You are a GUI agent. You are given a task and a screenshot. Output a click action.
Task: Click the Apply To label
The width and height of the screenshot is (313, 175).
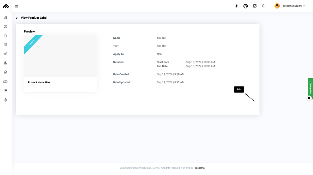tap(118, 54)
